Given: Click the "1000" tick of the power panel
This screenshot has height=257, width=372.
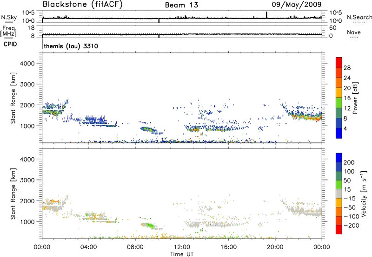Looking at the screenshot, I should point(27,126).
